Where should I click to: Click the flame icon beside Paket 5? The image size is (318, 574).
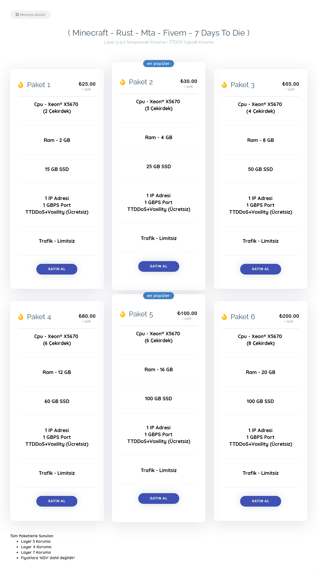pos(123,314)
